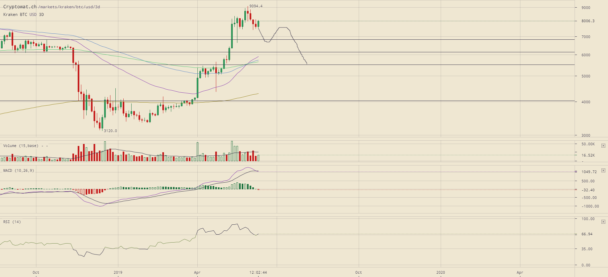Viewport: 608px width, 277px height.
Task: Click the 9000 price axis label
Action: pyautogui.click(x=586, y=8)
